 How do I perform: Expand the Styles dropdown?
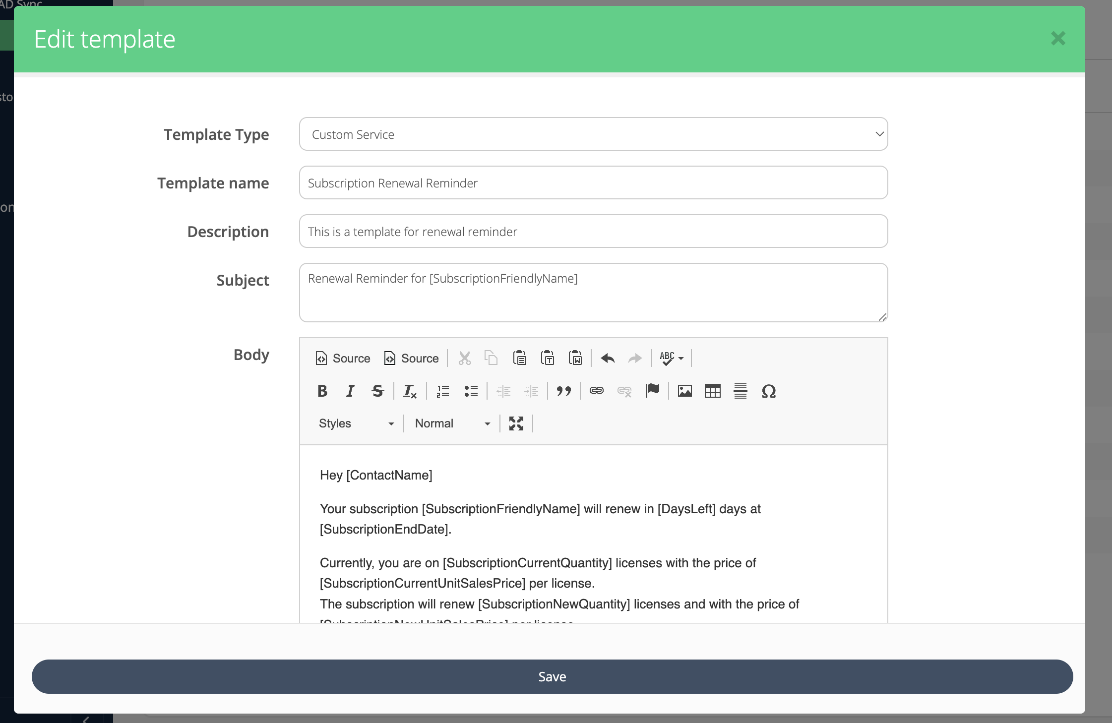click(x=356, y=423)
